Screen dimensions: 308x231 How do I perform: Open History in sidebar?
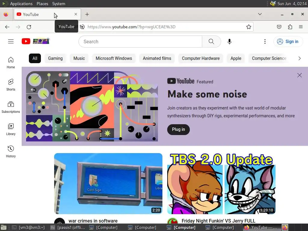[11, 152]
